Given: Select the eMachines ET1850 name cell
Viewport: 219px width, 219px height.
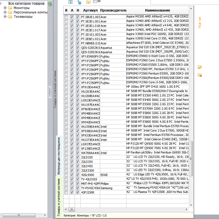Looking at the screenshot, I should 157,43.
